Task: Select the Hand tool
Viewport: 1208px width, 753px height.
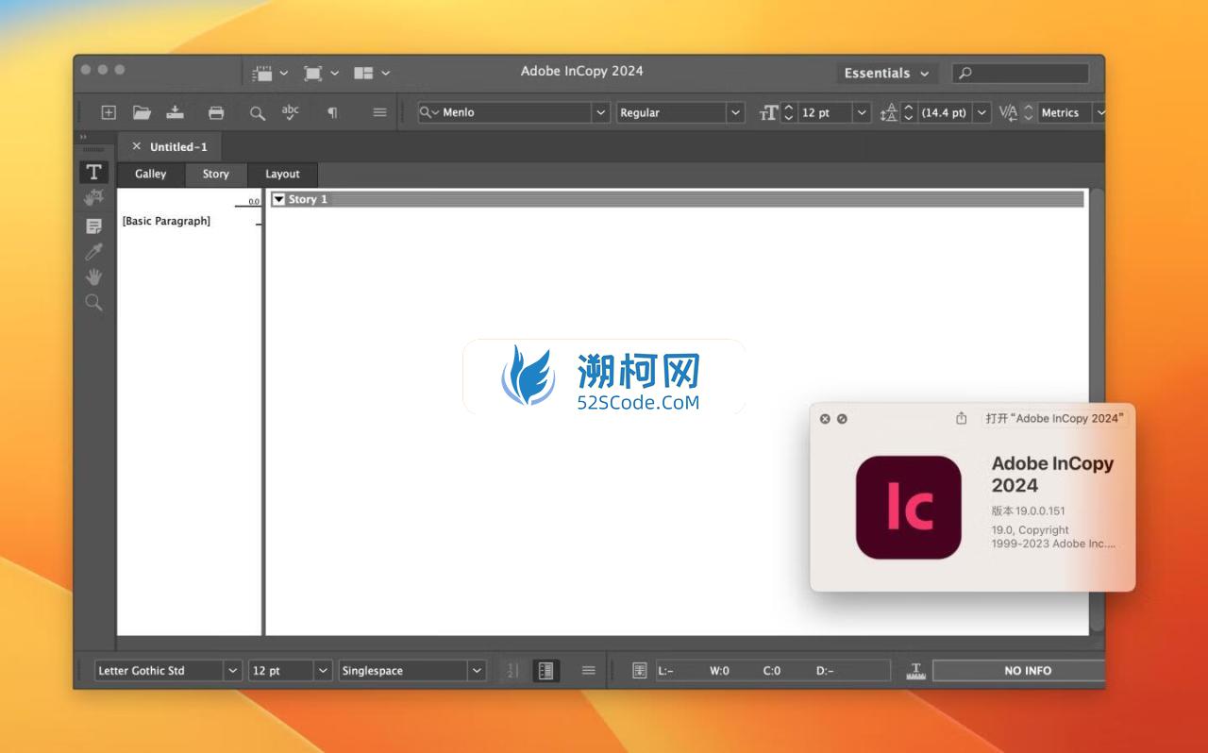Action: [x=93, y=277]
